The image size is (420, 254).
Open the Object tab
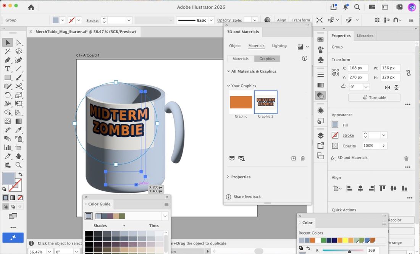pos(235,45)
